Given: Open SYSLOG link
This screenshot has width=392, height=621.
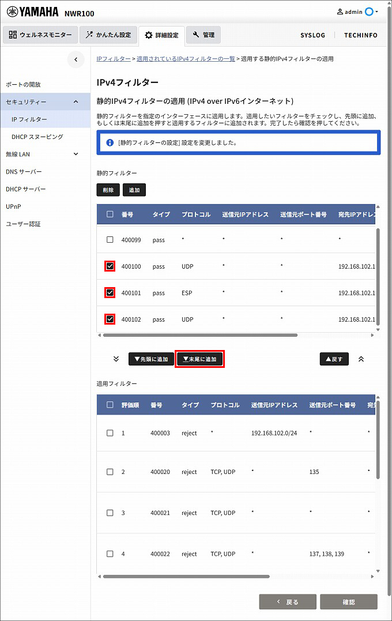Looking at the screenshot, I should (x=312, y=35).
